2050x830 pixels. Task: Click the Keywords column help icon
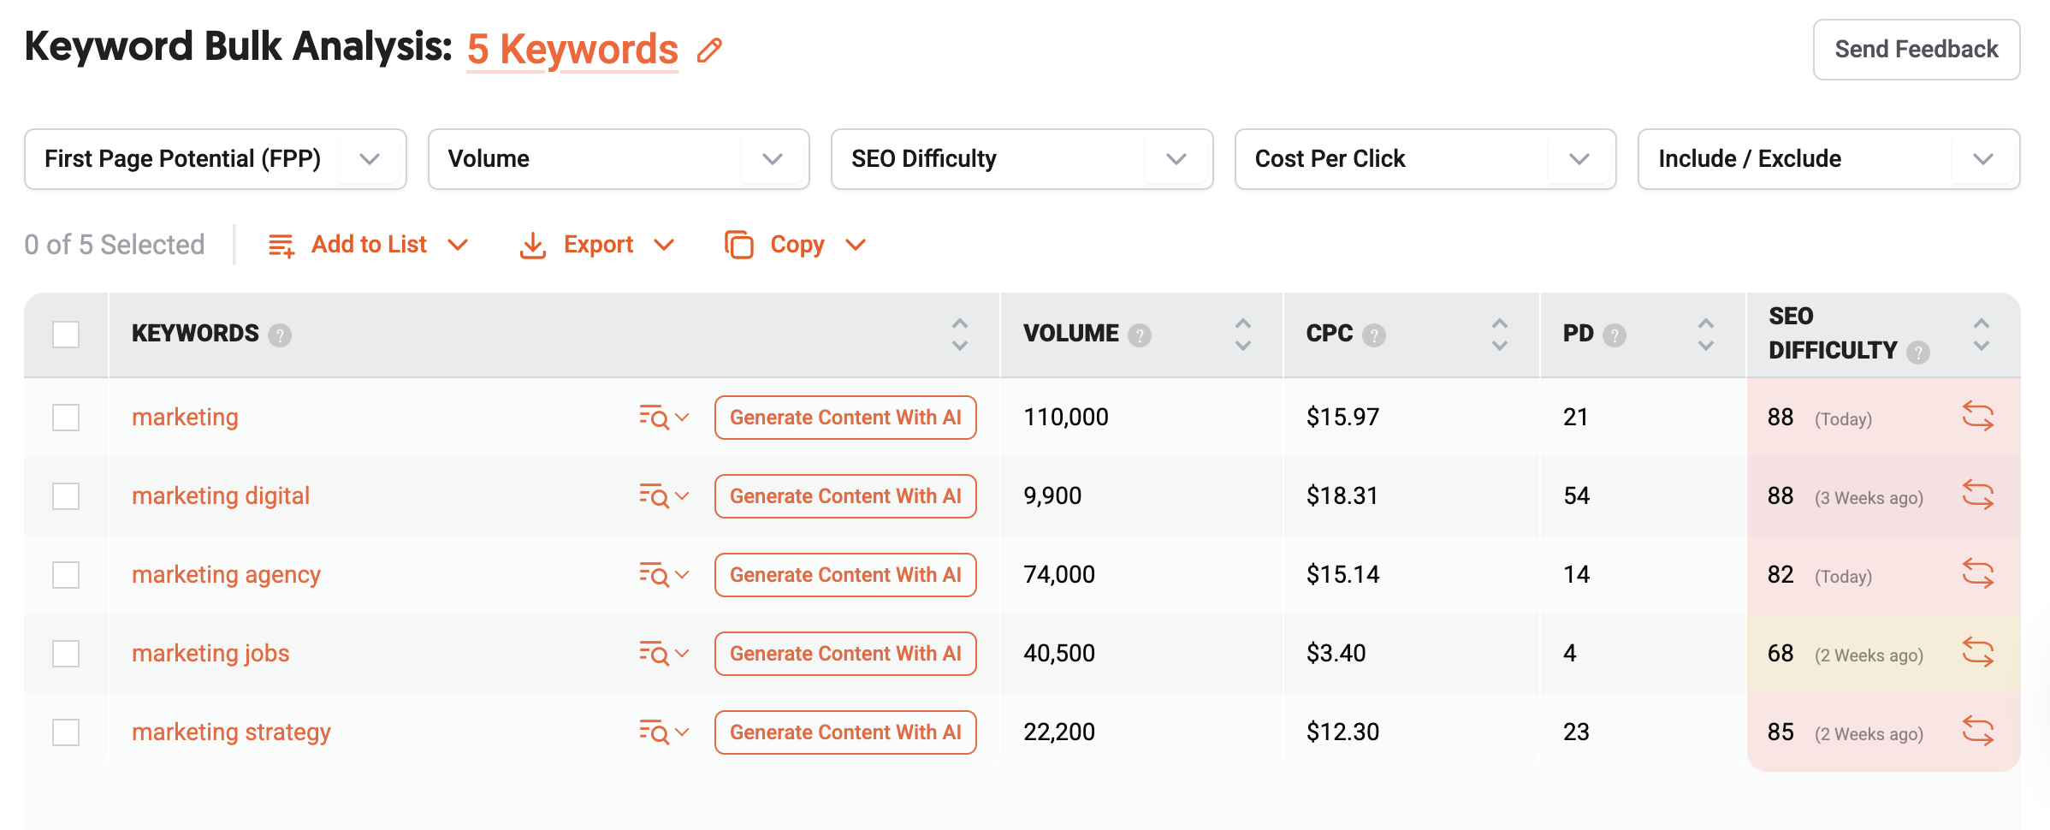tap(280, 335)
